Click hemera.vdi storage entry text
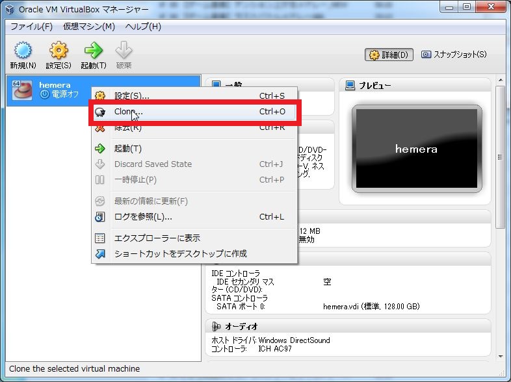This screenshot has height=382, width=511. point(371,307)
